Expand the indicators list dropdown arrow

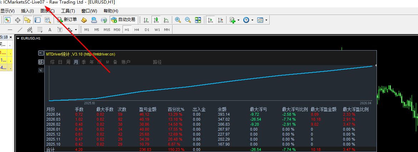(238, 20)
